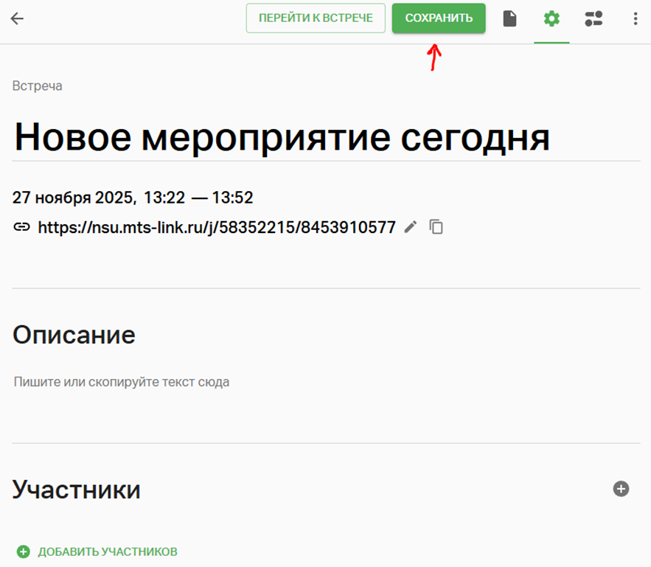
Task: Click the chain link icon beside URL
Action: tap(21, 227)
